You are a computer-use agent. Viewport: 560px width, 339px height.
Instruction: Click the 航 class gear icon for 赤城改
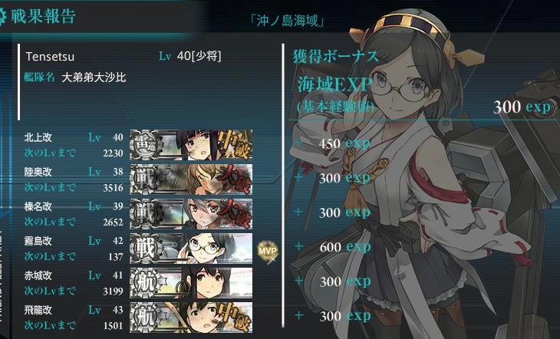pyautogui.click(x=145, y=283)
